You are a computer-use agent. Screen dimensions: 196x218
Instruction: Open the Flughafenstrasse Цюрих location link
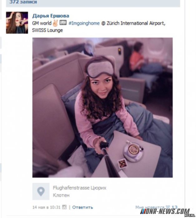click(x=80, y=188)
